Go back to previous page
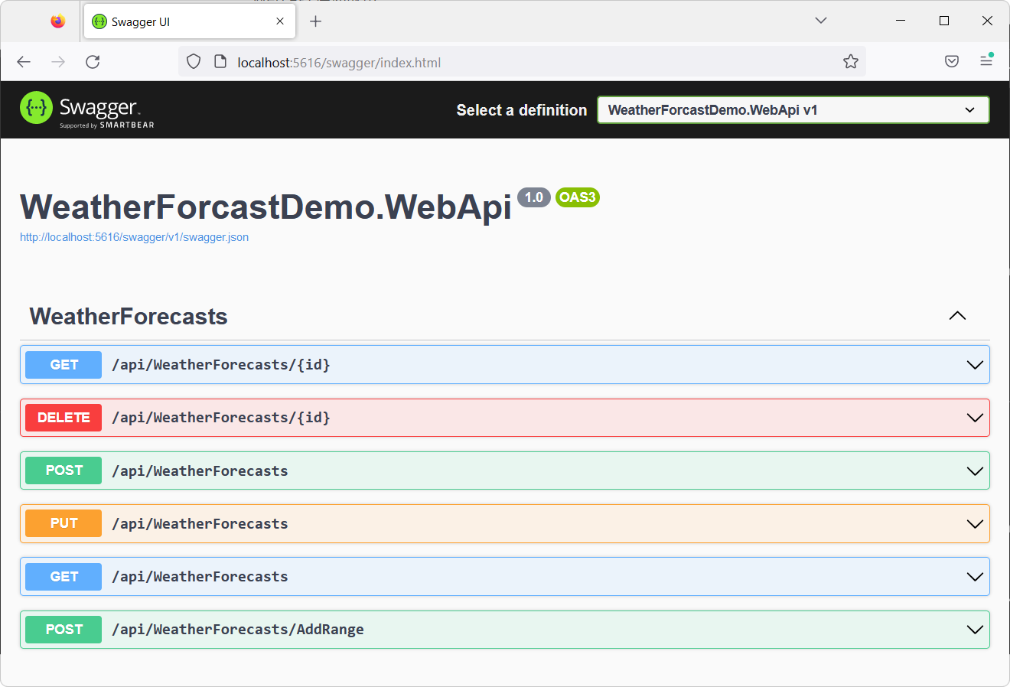 click(x=24, y=62)
